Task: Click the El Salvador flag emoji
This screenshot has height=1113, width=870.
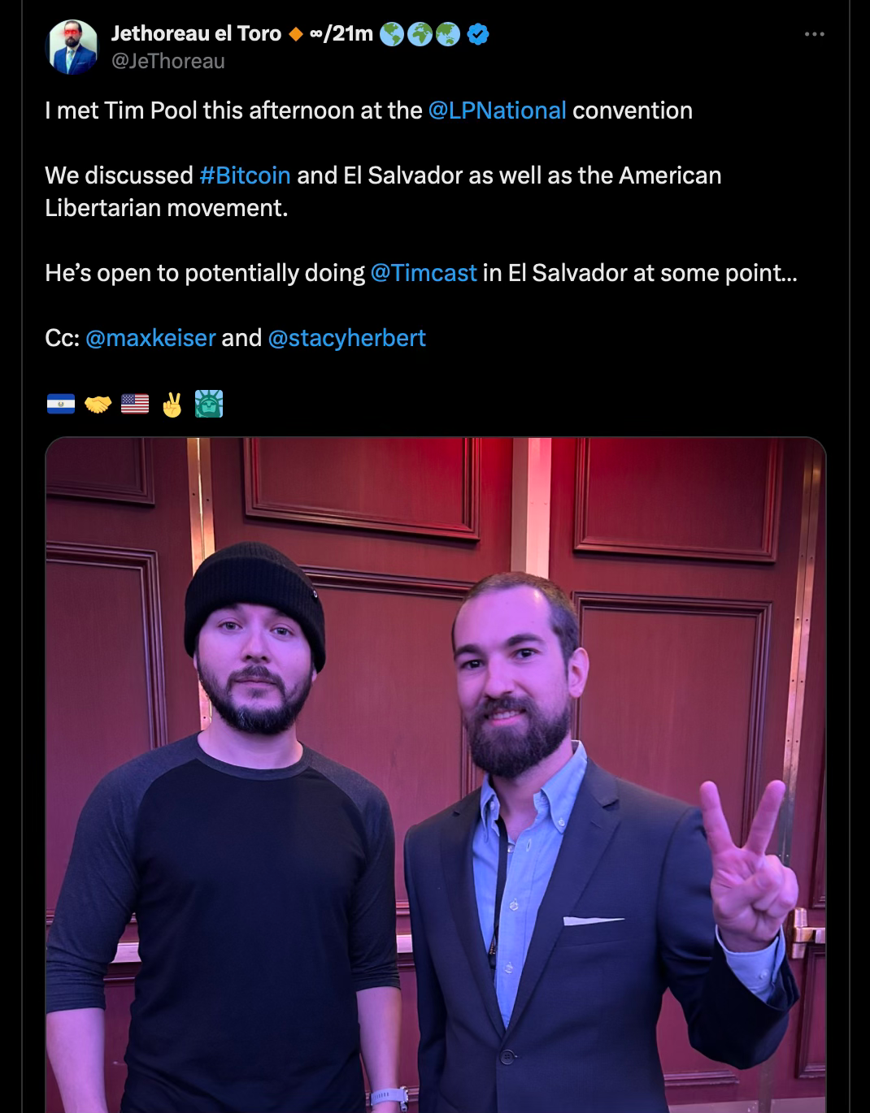Action: [x=61, y=404]
